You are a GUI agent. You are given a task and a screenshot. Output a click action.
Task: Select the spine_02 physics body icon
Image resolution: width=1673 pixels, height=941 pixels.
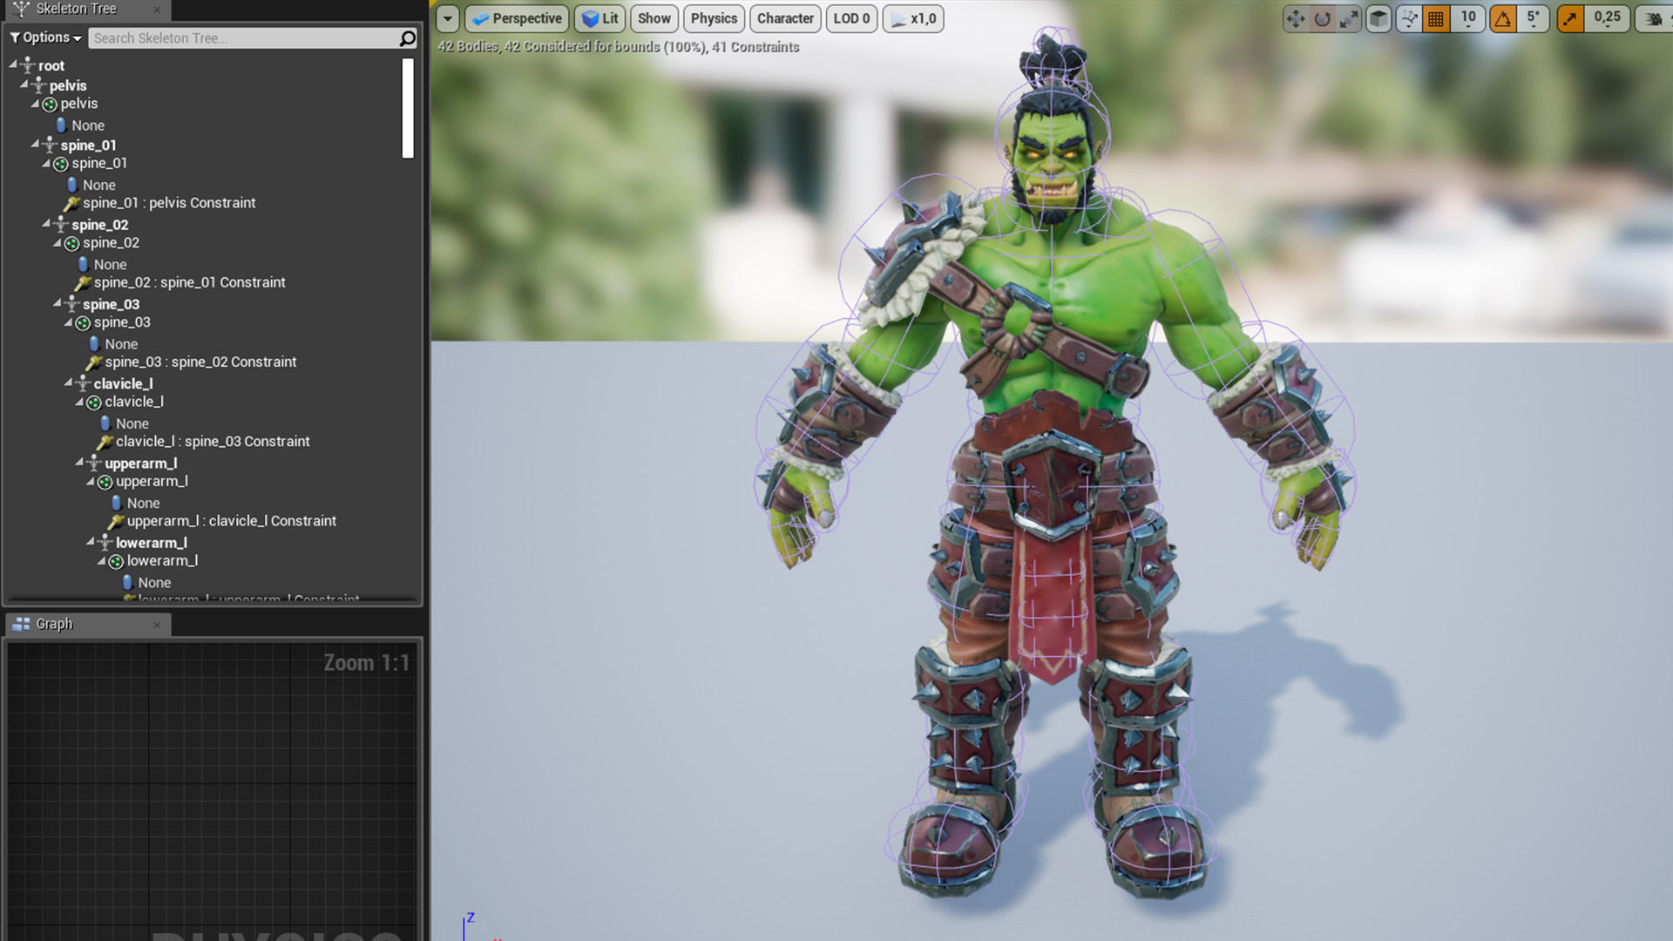click(72, 244)
